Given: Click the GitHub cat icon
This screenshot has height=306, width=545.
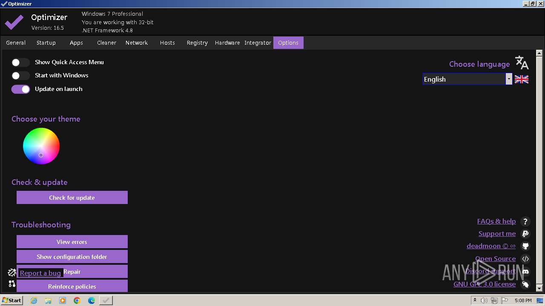Looking at the screenshot, I should 525,246.
